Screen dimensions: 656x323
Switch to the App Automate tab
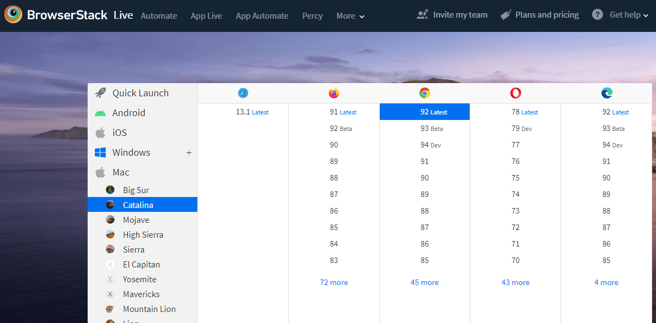point(262,16)
